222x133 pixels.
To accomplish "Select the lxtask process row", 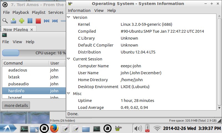I will pyautogui.click(x=34, y=77).
